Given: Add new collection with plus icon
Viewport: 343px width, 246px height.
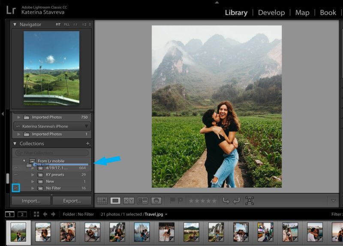Looking at the screenshot, I should pos(88,144).
